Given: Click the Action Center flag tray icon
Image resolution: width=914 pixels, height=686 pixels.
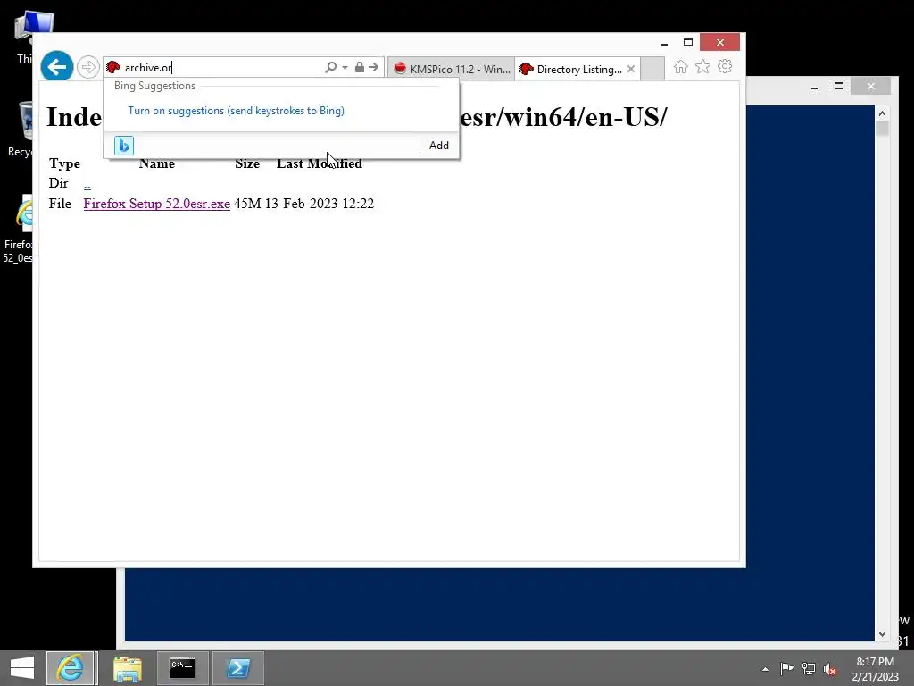Looking at the screenshot, I should (x=786, y=668).
